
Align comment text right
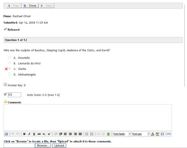coord(75,134)
